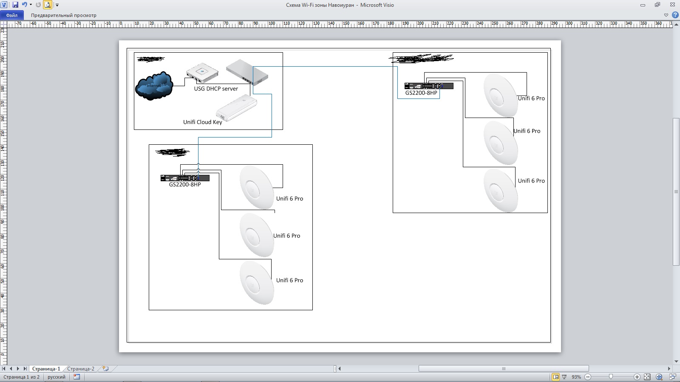The width and height of the screenshot is (680, 382).
Task: Expand the customize quick access toolbar menu
Action: (x=57, y=5)
